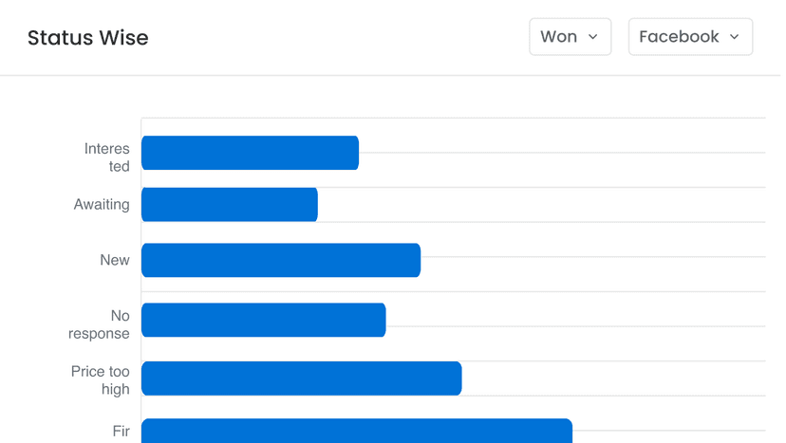Select the Price too high bar
Image resolution: width=786 pixels, height=443 pixels.
[x=301, y=378]
